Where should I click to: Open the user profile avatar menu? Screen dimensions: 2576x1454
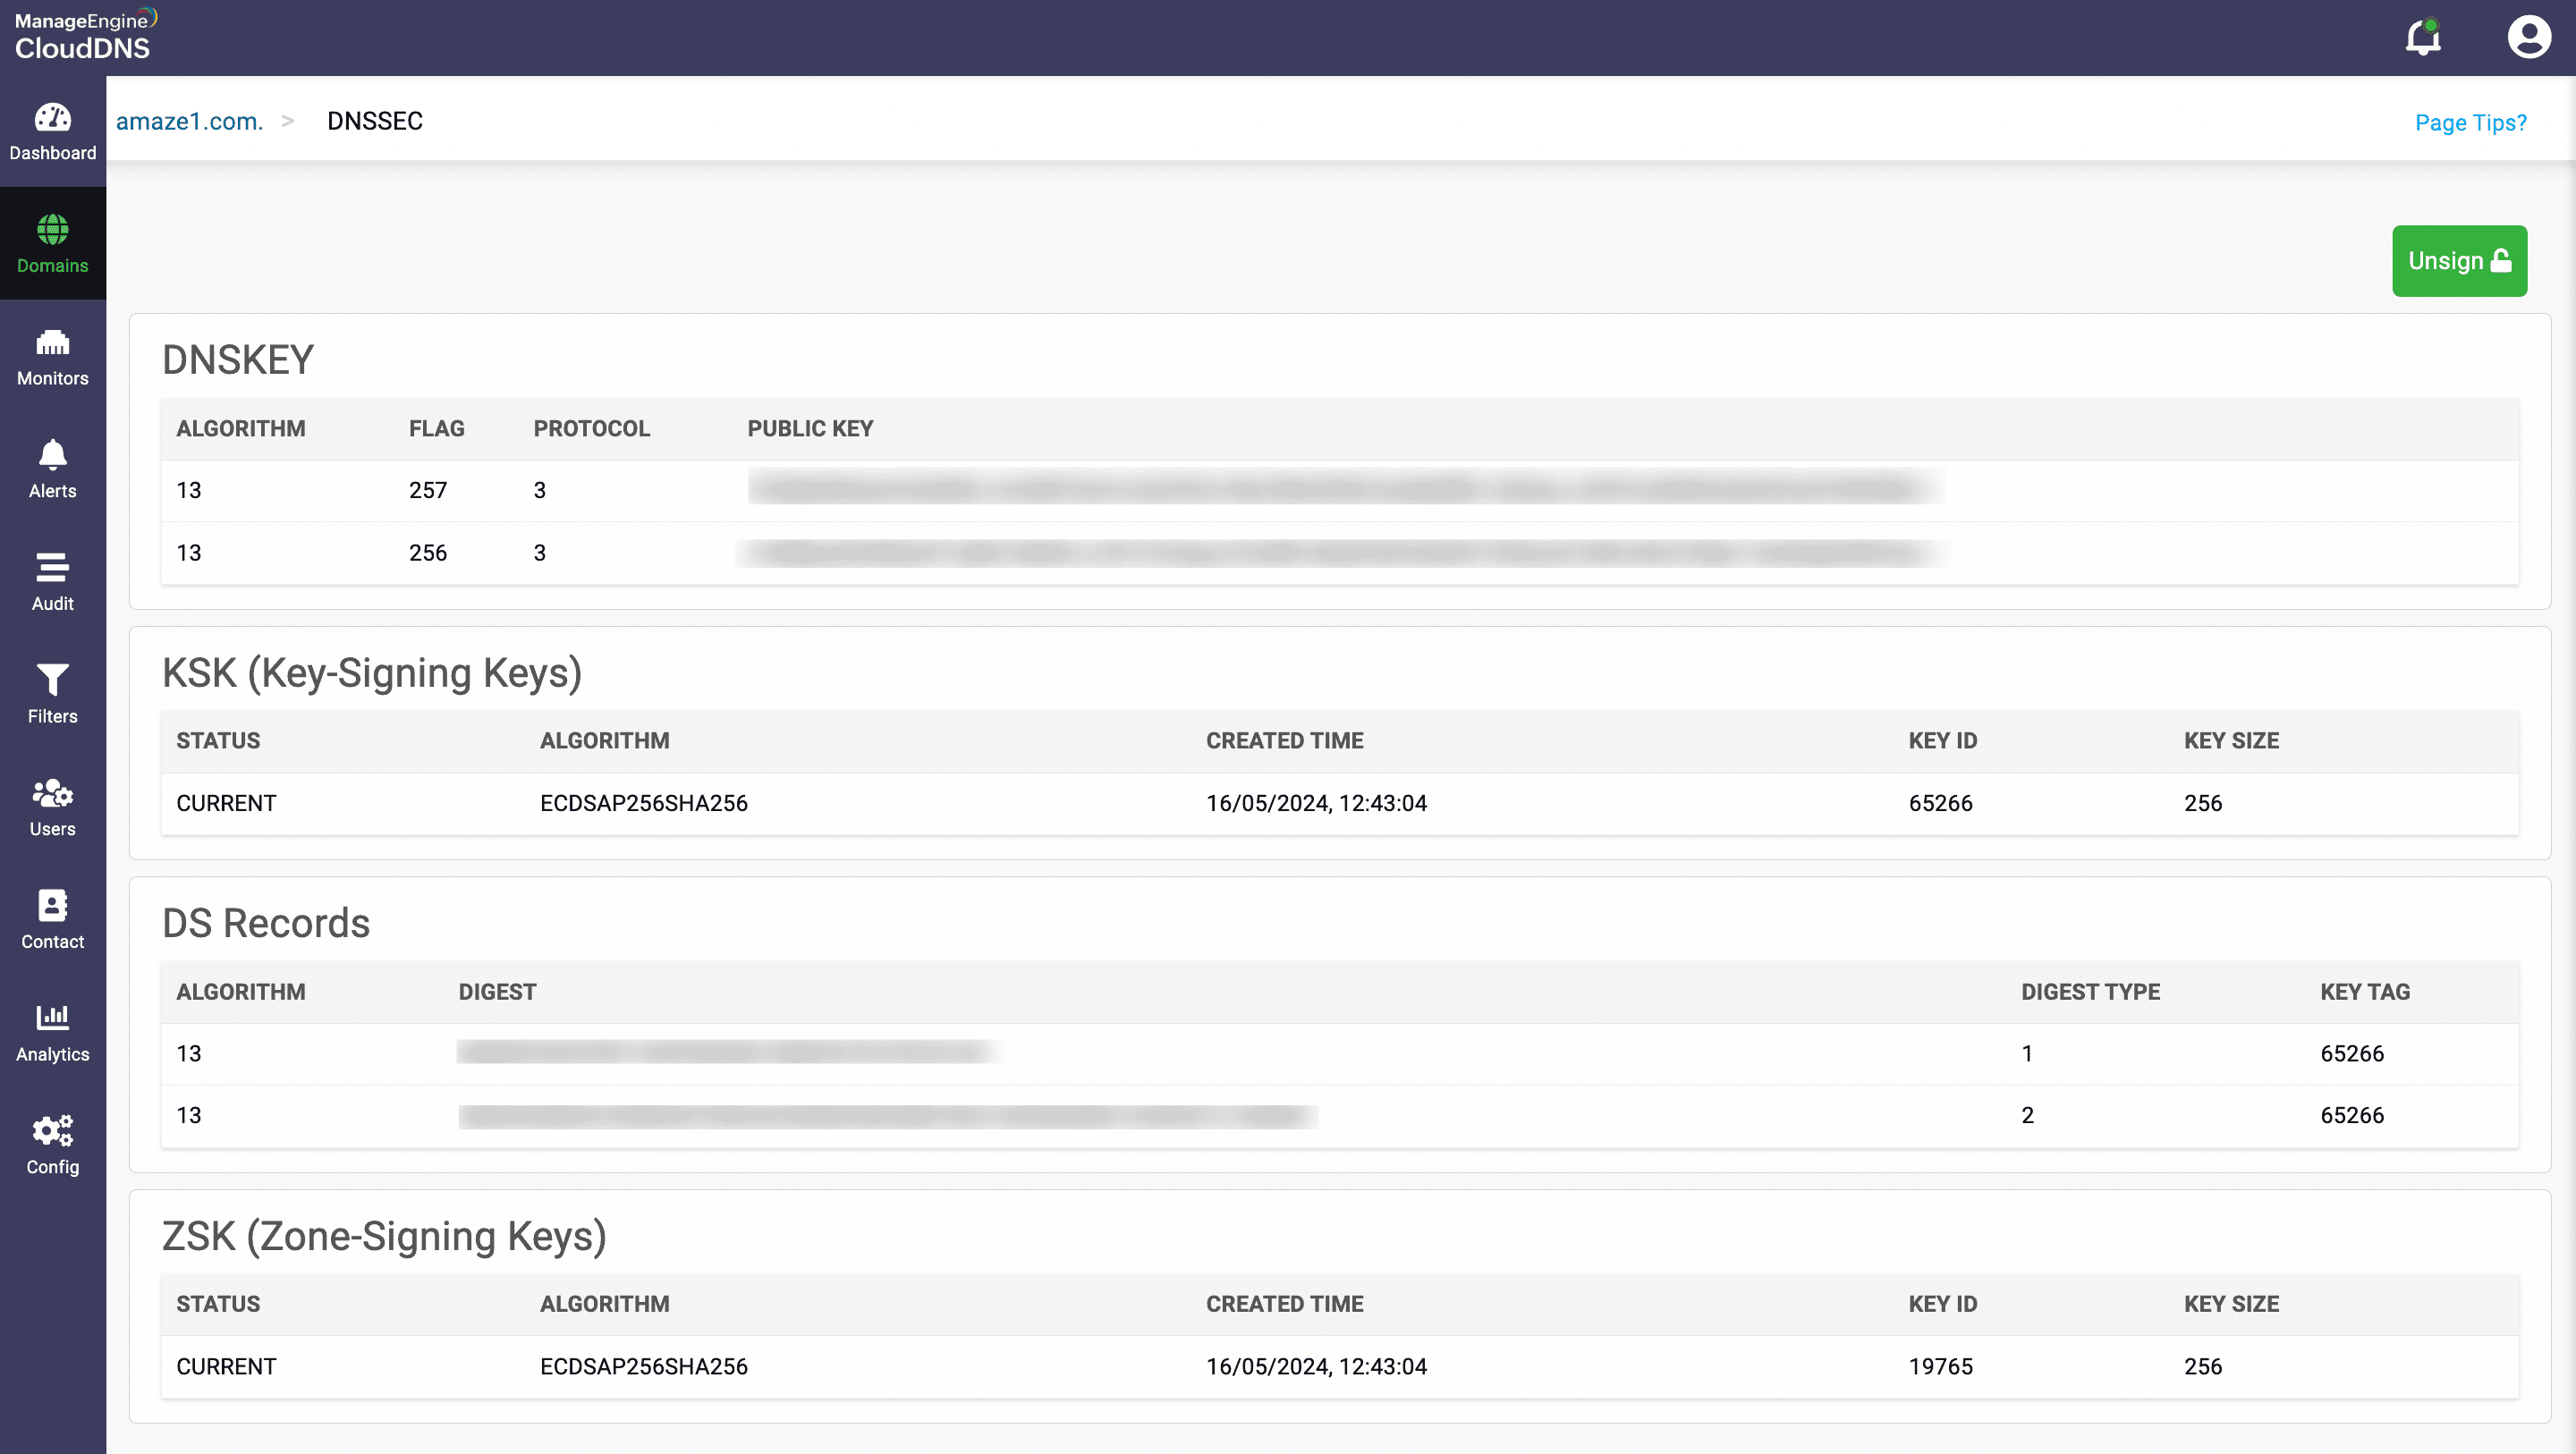point(2528,38)
